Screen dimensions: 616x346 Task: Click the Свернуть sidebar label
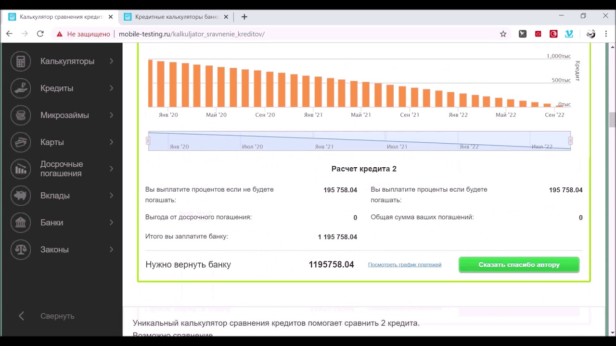pyautogui.click(x=57, y=316)
